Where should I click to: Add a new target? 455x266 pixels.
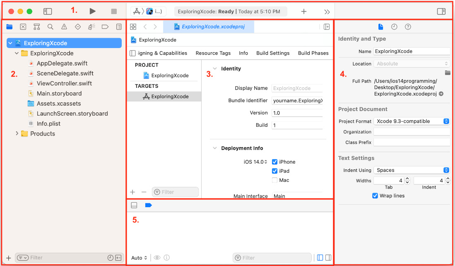click(132, 192)
